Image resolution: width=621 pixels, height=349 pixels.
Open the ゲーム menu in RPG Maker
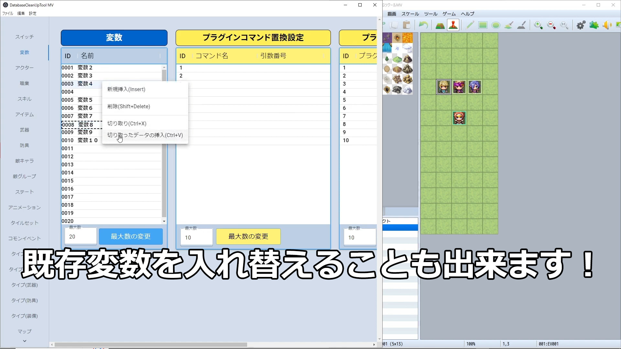coord(449,14)
